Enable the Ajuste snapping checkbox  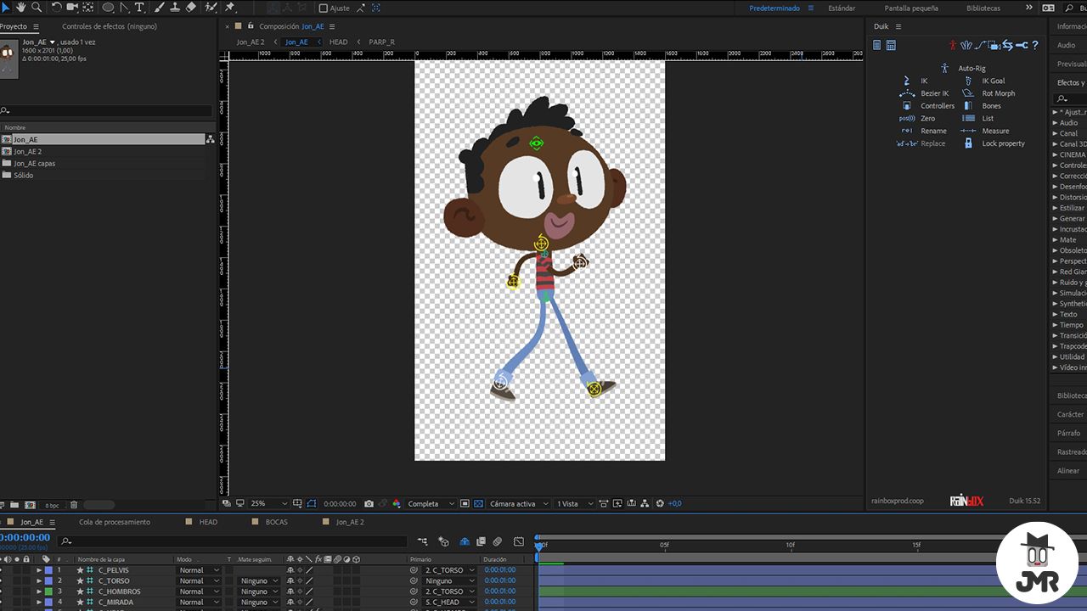coord(323,8)
